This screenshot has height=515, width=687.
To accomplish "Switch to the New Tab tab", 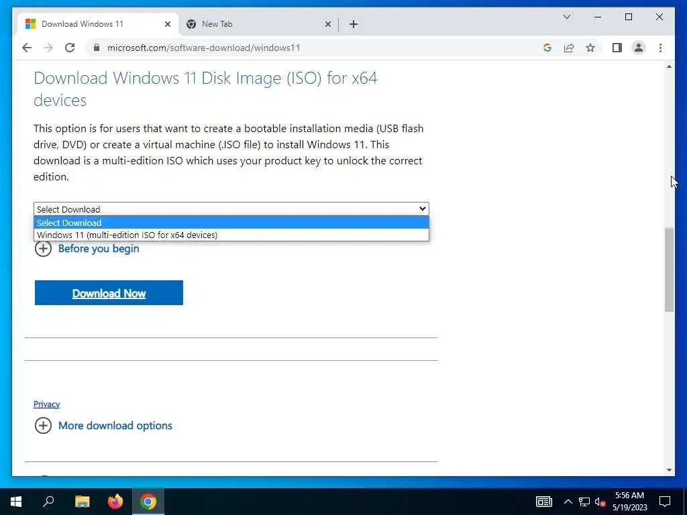I will click(258, 24).
